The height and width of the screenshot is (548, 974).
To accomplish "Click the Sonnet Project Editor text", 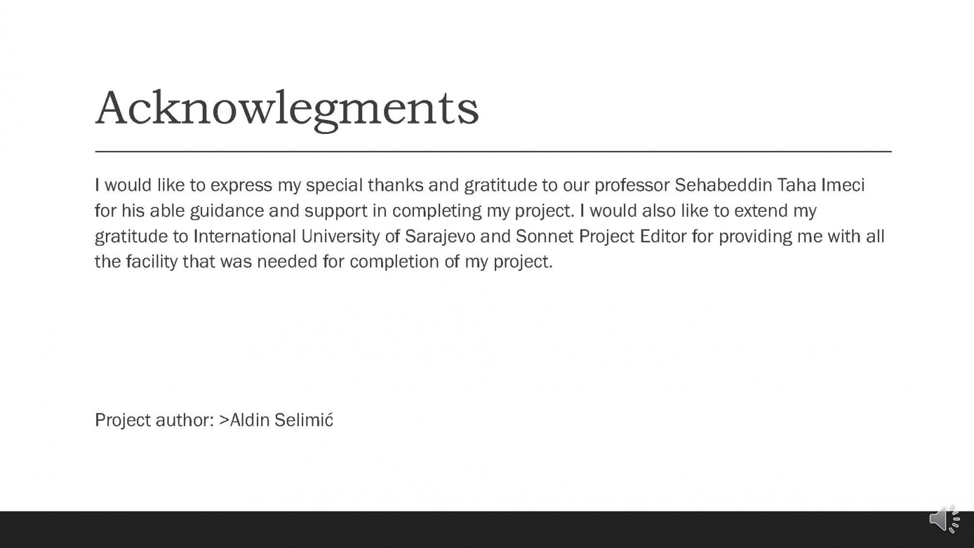I will pos(601,236).
